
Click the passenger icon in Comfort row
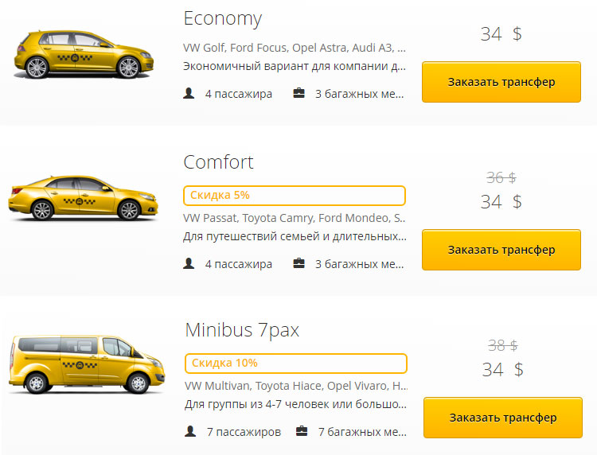(x=189, y=263)
